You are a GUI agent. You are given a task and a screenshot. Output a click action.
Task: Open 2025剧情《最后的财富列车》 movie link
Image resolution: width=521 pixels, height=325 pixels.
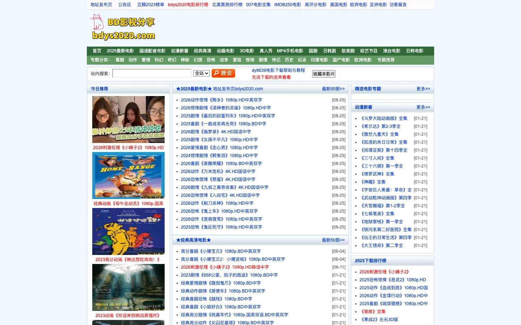[228, 116]
